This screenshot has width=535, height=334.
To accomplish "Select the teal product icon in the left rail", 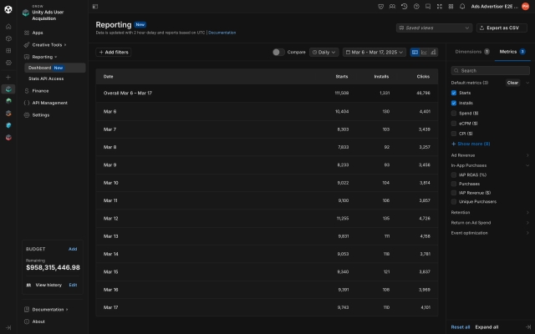I will tap(8, 89).
